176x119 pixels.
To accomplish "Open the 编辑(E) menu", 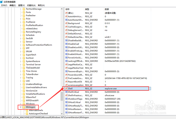I will coord(12,5).
